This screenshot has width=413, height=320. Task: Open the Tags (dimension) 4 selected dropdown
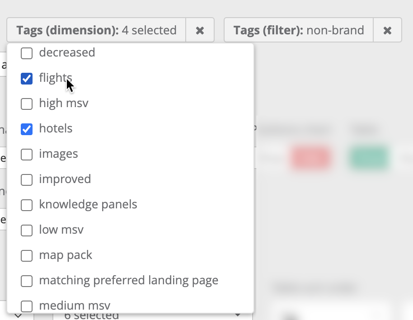coord(96,30)
